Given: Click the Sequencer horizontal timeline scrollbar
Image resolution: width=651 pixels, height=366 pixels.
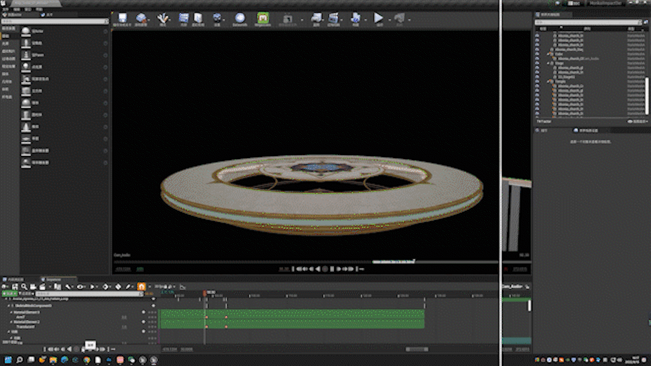Looking at the screenshot, I should [417, 349].
